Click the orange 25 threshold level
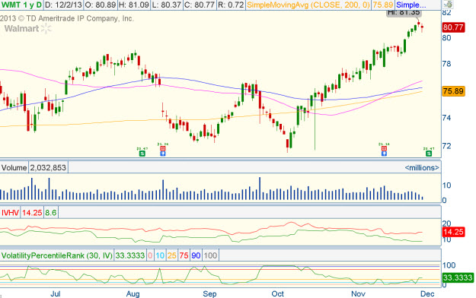Image resolution: width=476 pixels, height=298 pixels. pyautogui.click(x=172, y=255)
